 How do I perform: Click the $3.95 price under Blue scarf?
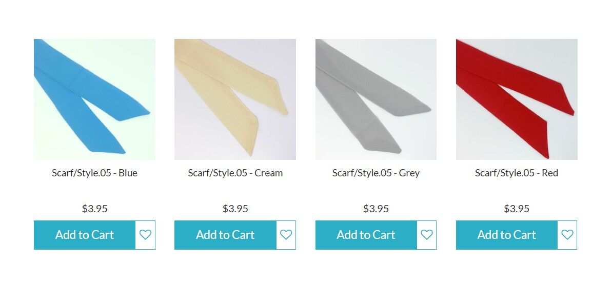click(x=94, y=209)
